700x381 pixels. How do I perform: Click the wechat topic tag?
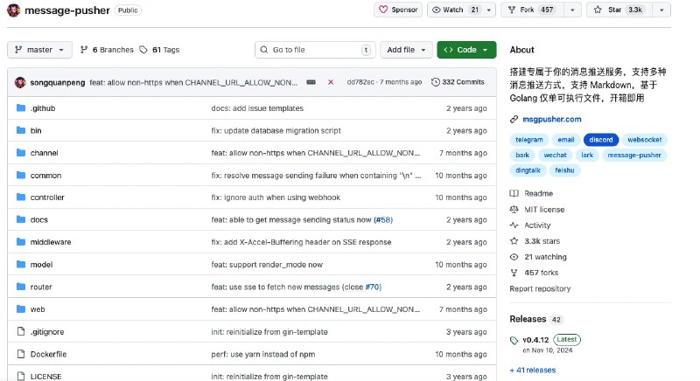(x=555, y=155)
